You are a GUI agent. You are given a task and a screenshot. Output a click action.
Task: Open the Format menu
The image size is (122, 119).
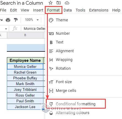(x=53, y=10)
